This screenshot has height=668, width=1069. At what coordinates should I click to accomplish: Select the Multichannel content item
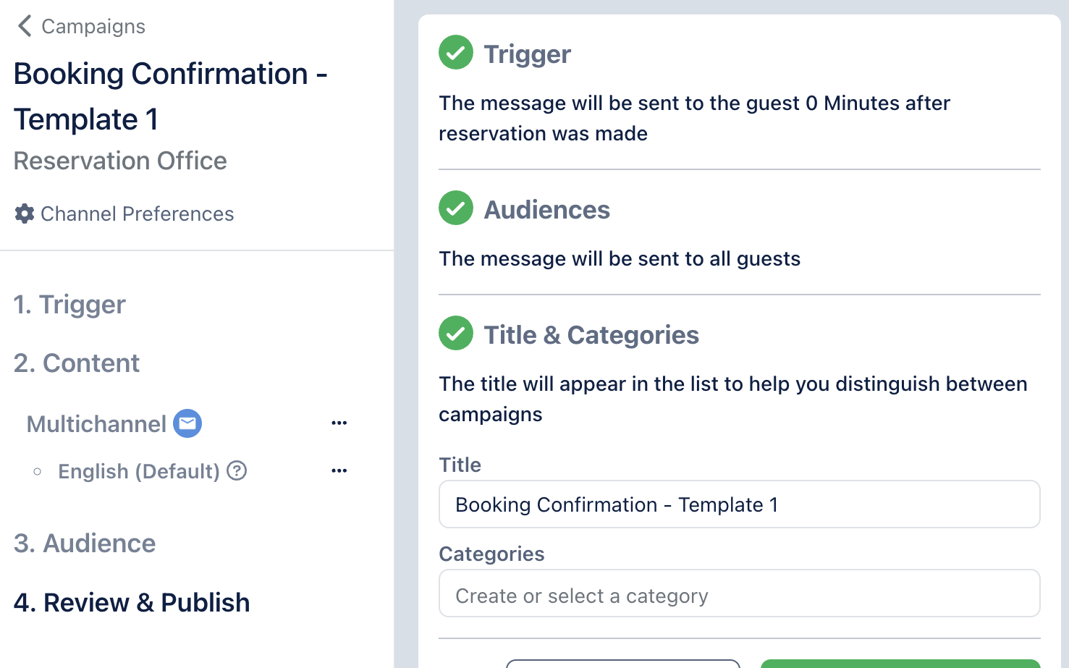(x=96, y=424)
